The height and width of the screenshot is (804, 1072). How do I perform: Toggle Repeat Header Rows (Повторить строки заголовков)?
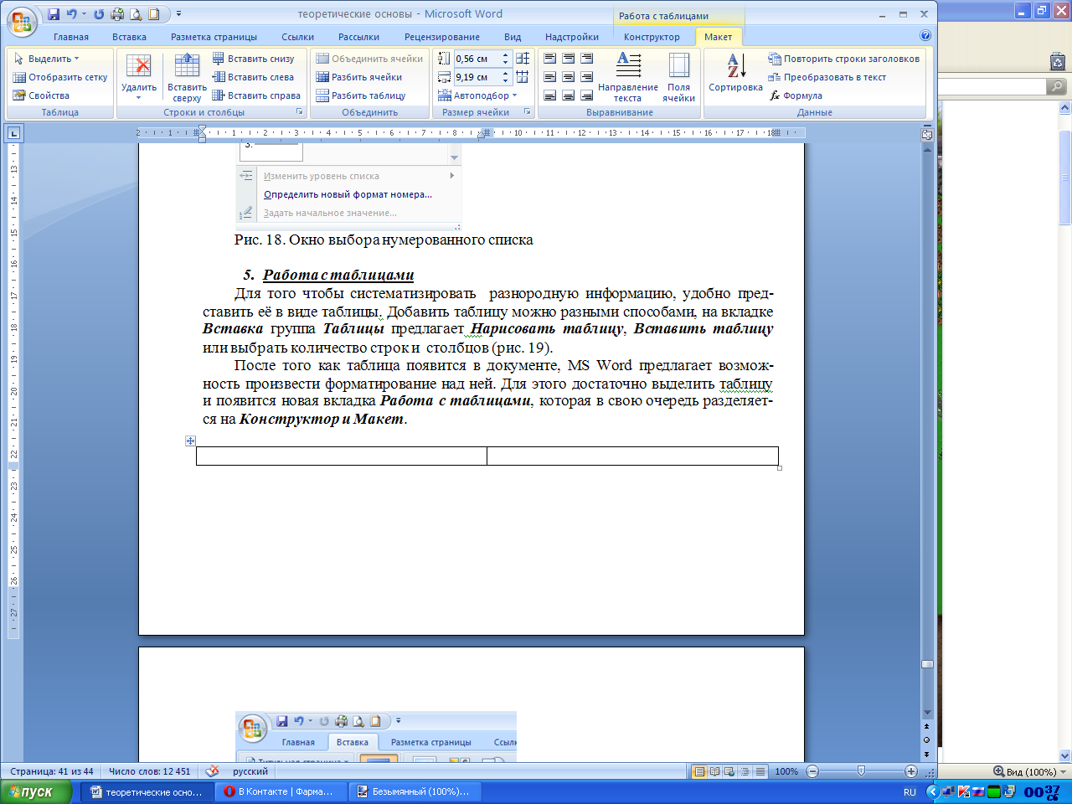(x=844, y=59)
